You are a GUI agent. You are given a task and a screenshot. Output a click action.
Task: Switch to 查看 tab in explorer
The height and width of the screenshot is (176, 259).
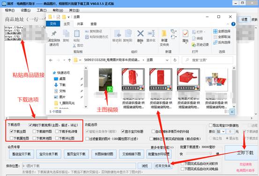click(x=94, y=24)
